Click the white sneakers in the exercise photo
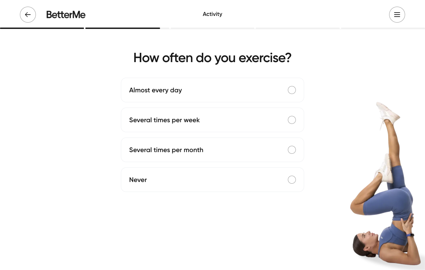This screenshot has width=425, height=270. click(389, 113)
